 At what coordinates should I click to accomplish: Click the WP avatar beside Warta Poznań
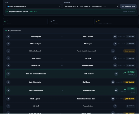tap(115, 37)
